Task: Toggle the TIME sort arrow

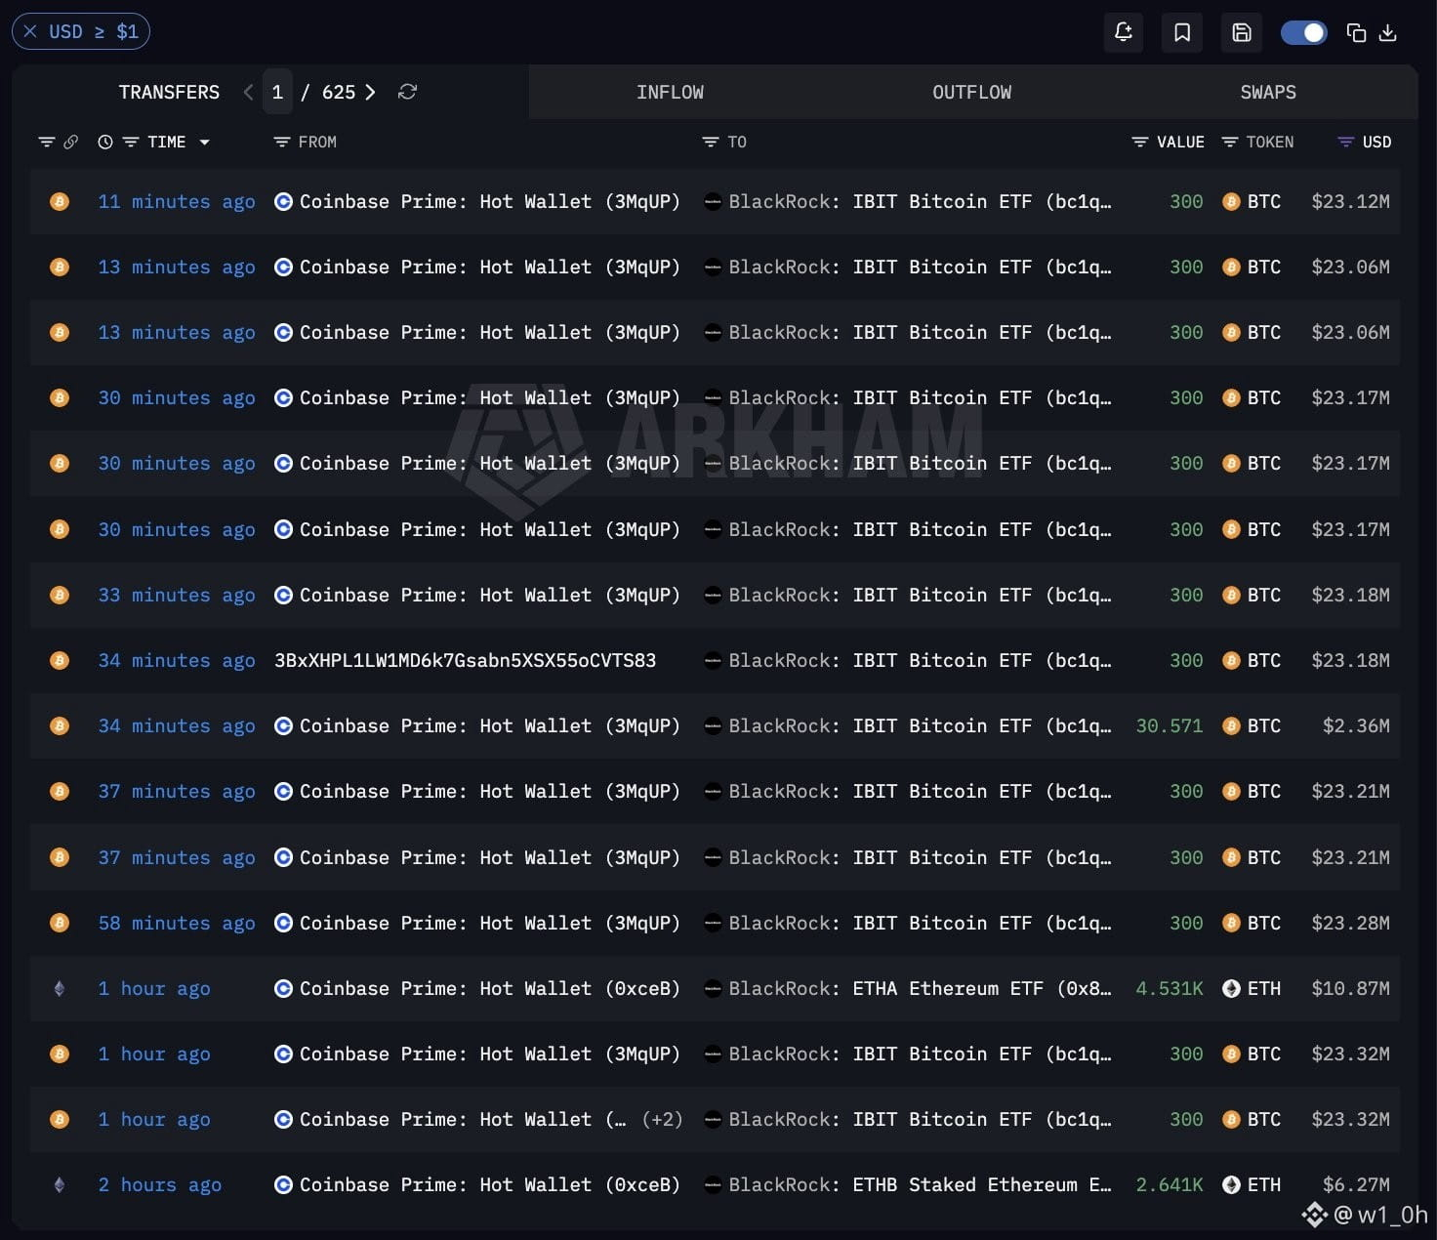Action: click(204, 143)
